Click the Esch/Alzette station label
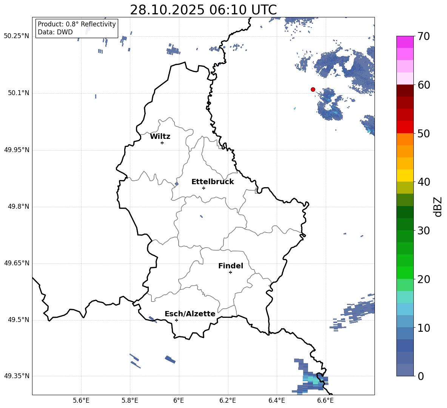Screen dimensions: 447x408 point(190,314)
